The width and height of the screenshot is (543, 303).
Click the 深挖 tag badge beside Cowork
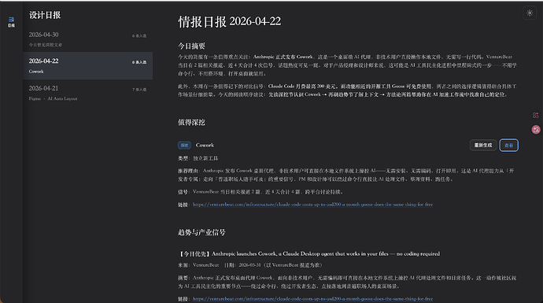coord(184,145)
